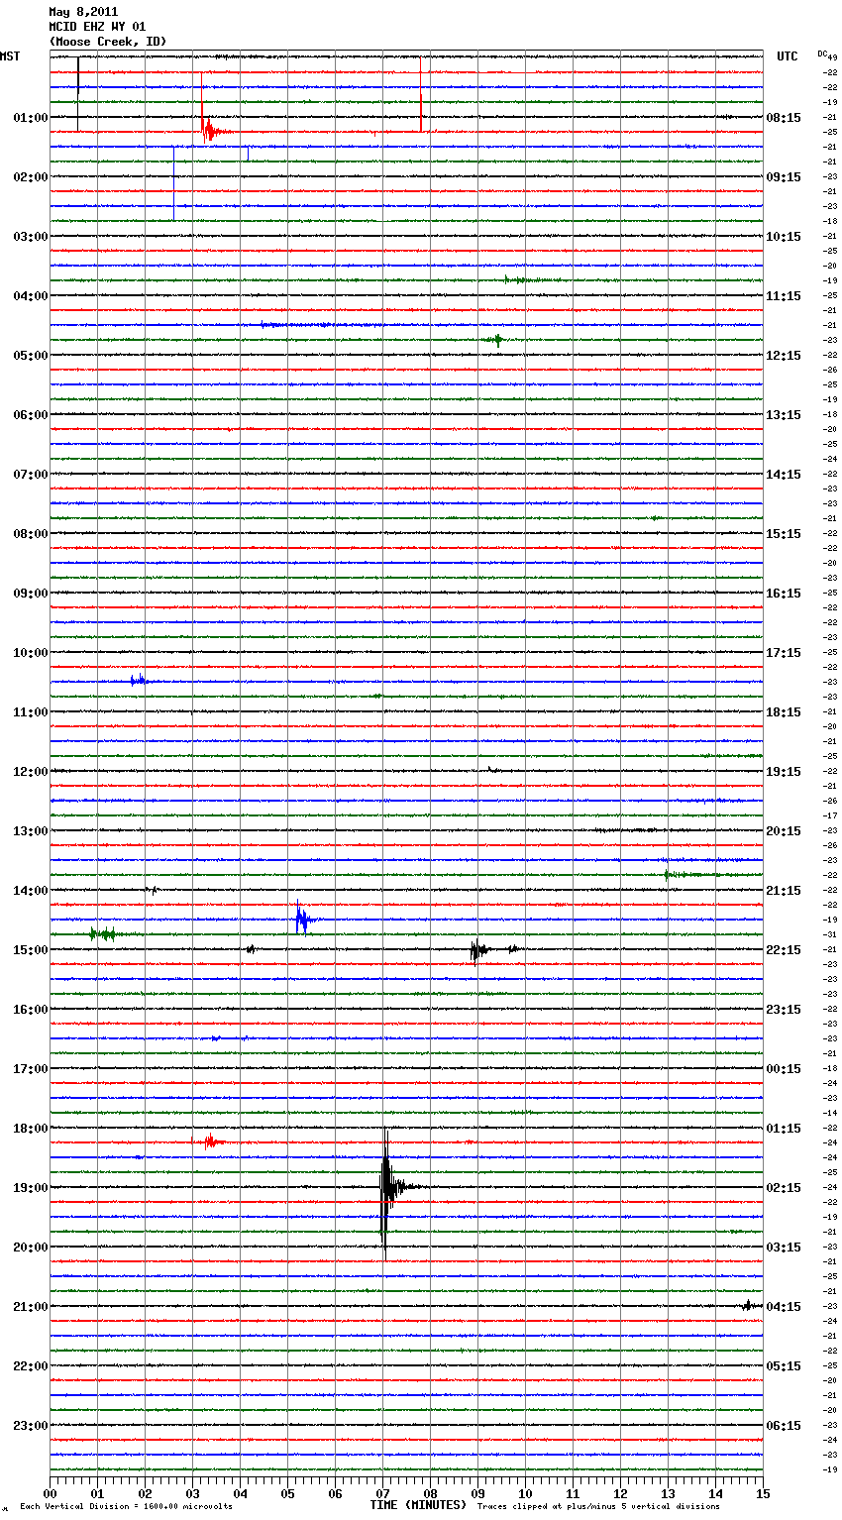
Task: Click the blue burst on the 10:30 trace
Action: click(140, 680)
